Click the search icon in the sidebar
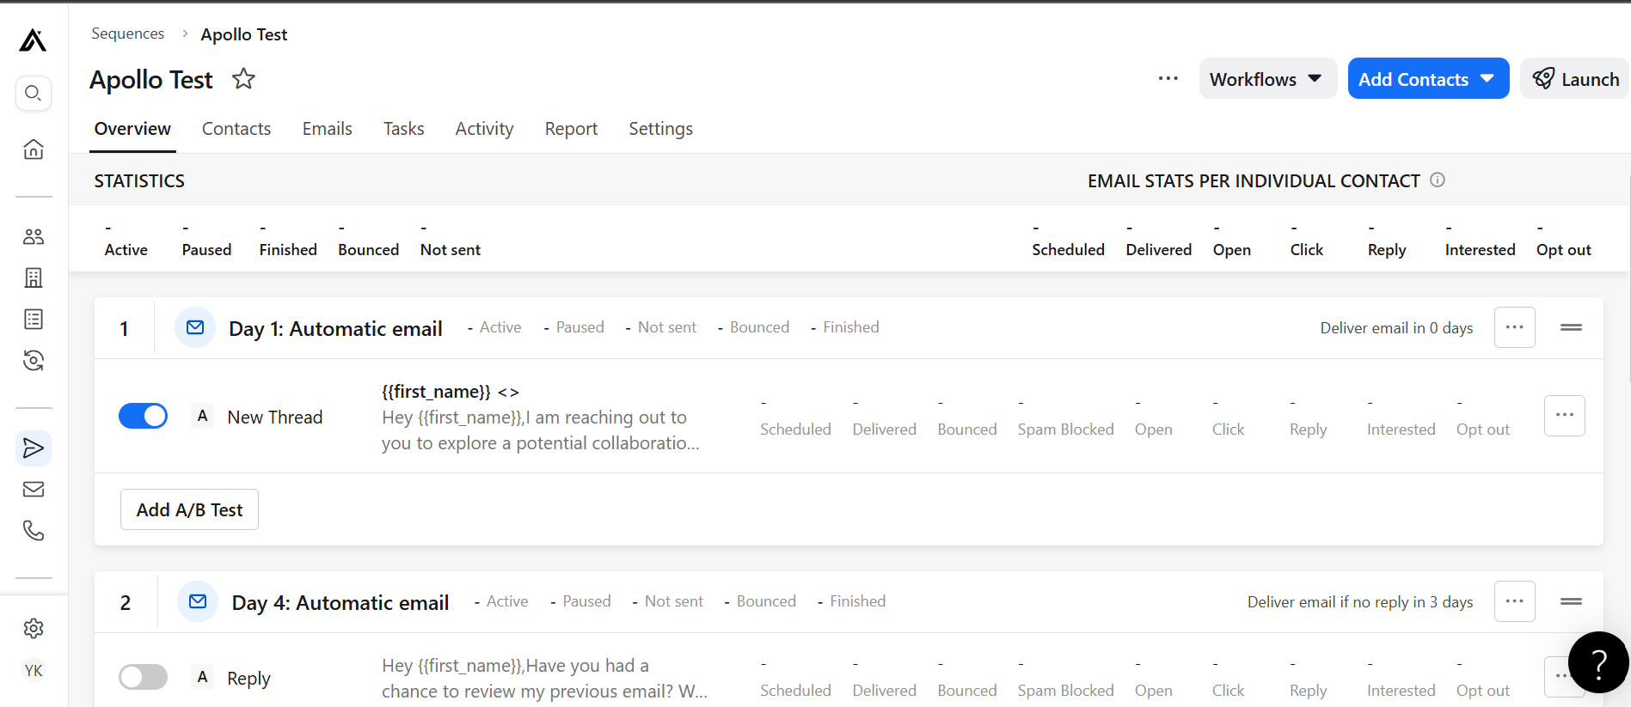The height and width of the screenshot is (707, 1631). coord(33,93)
